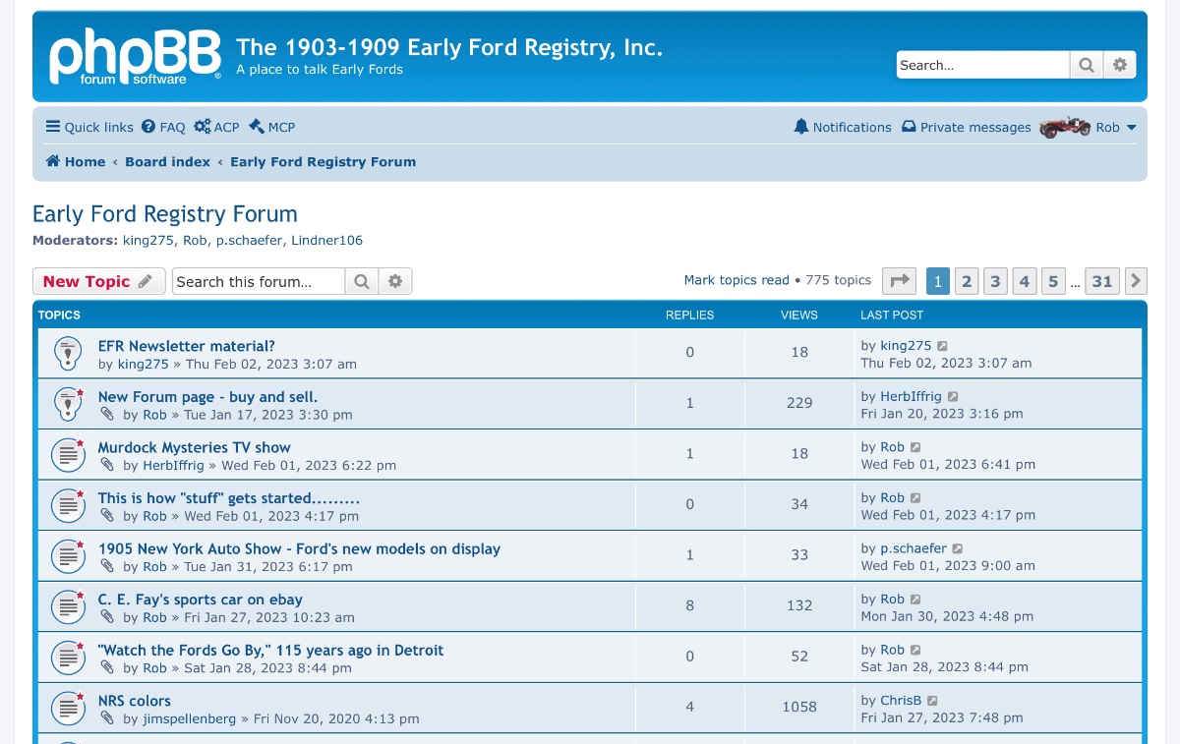Click Mark topics read link

737,280
